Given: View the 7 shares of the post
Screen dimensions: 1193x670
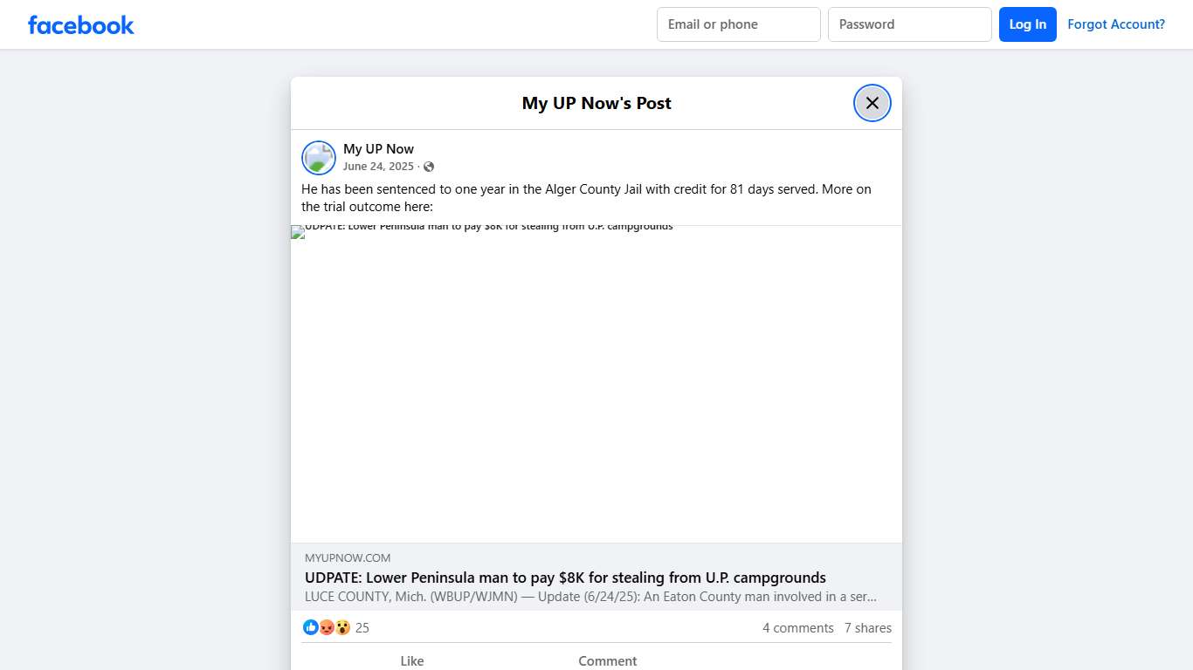Looking at the screenshot, I should point(867,627).
